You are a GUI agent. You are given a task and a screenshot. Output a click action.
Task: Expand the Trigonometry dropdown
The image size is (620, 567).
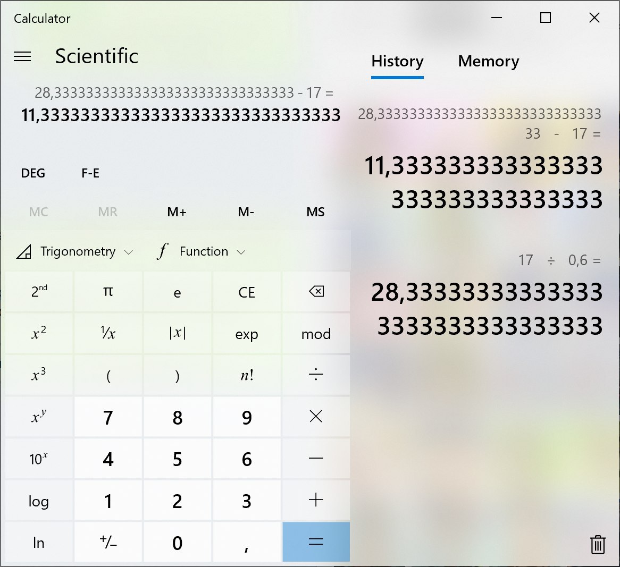74,251
